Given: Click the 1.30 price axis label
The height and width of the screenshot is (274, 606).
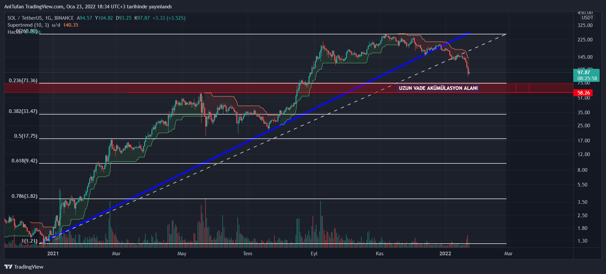Looking at the screenshot, I should 582,241.
